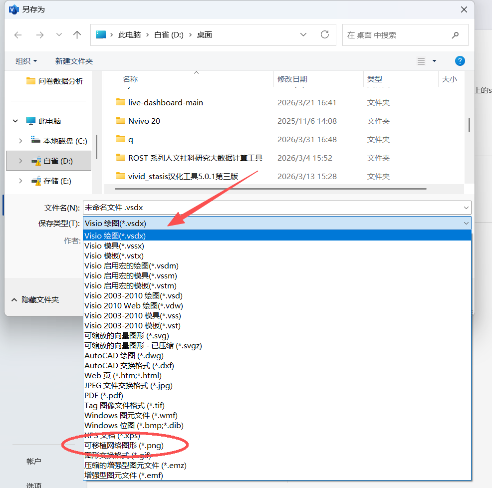
Task: Select PDF (*.pdf) from type list
Action: [104, 395]
